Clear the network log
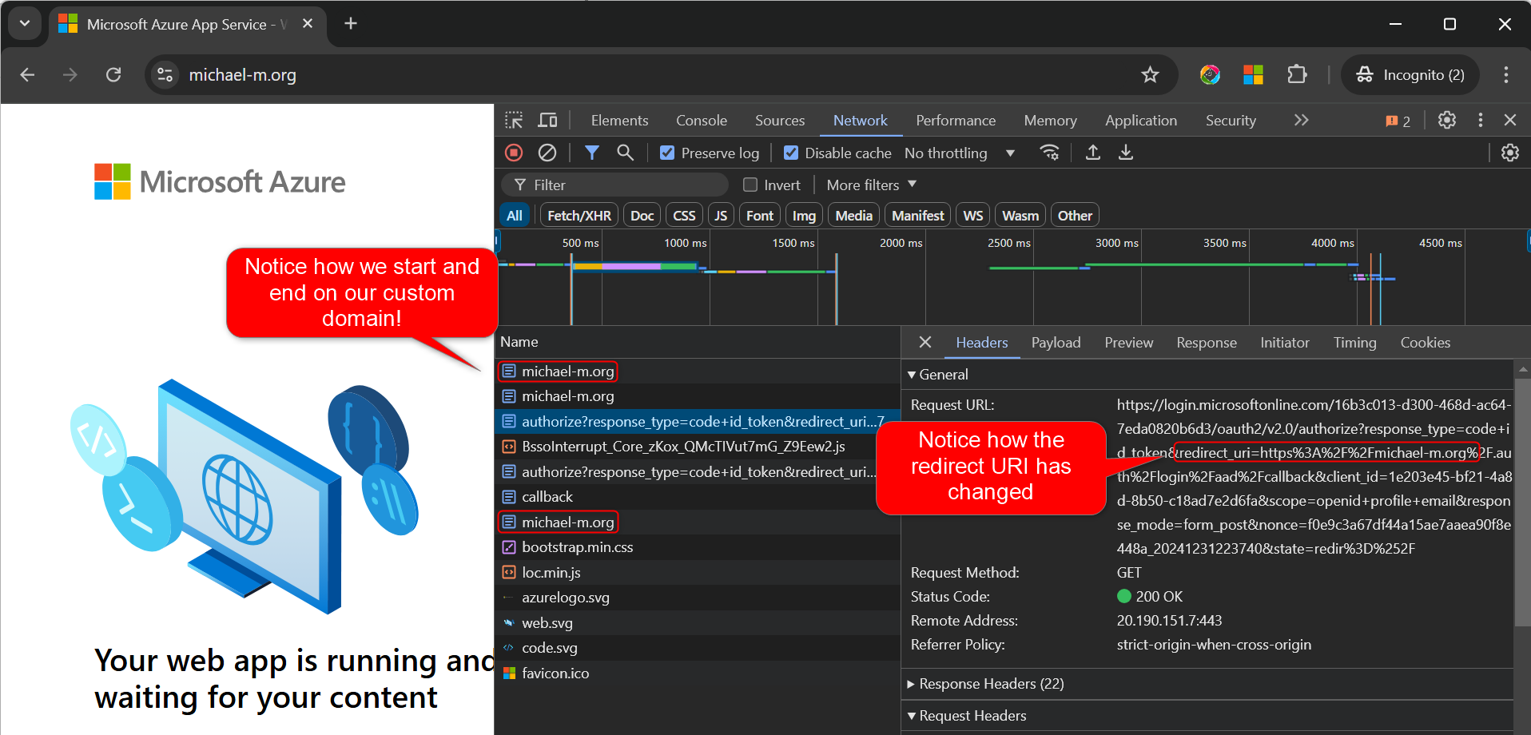The width and height of the screenshot is (1531, 735). pos(547,153)
